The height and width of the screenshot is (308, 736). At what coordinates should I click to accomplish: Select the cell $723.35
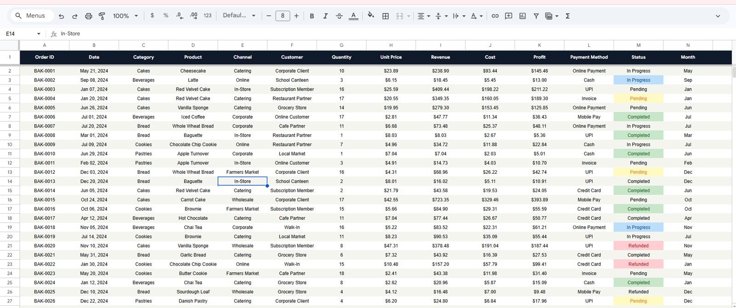(x=440, y=200)
